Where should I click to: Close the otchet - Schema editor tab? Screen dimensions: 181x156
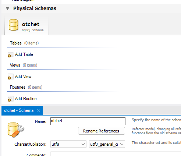[x=39, y=111]
